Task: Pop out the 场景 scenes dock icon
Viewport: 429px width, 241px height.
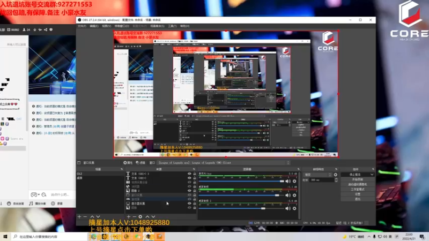Action: 122,169
